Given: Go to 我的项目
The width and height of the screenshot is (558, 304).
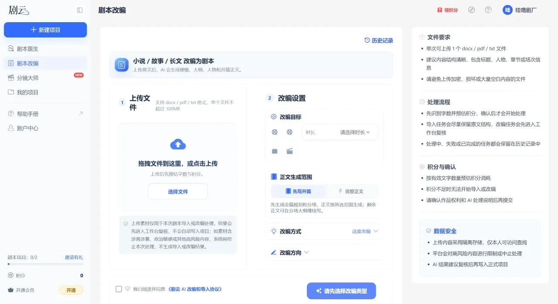Looking at the screenshot, I should pyautogui.click(x=45, y=92).
